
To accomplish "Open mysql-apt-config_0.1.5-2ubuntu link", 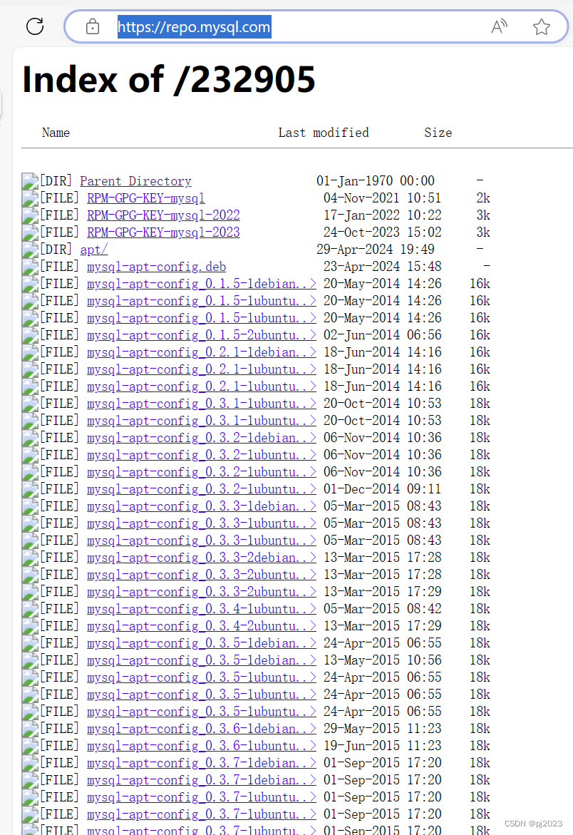I will [202, 335].
